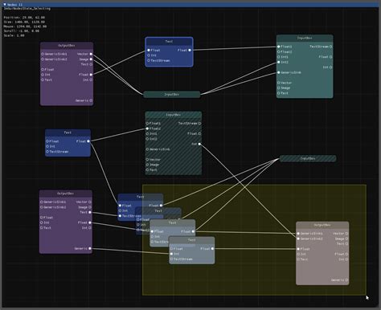The image size is (381, 310).
Task: Click Text pin on expanded hatched InputBox
Action: coord(147,169)
